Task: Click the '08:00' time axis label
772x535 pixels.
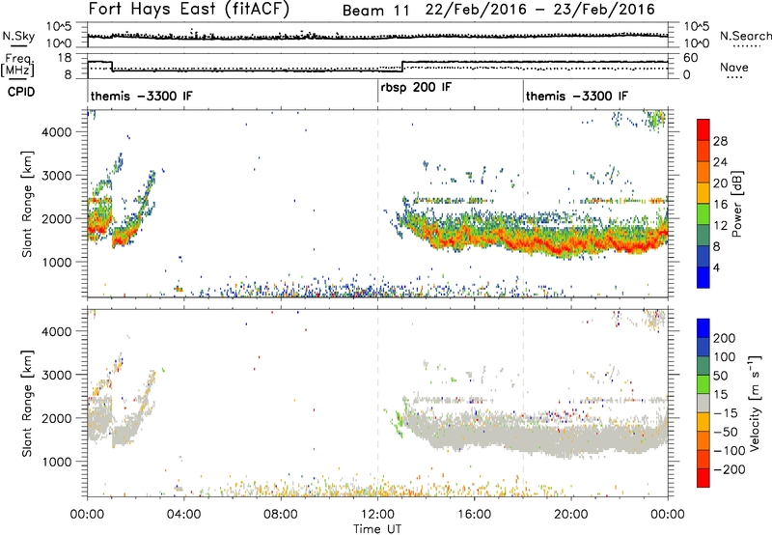Action: click(281, 515)
